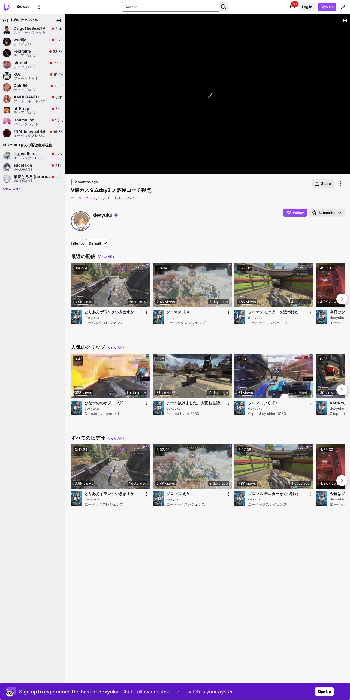Open options for ソロマスいくぞ！ clip
350x700 pixels.
click(x=310, y=403)
